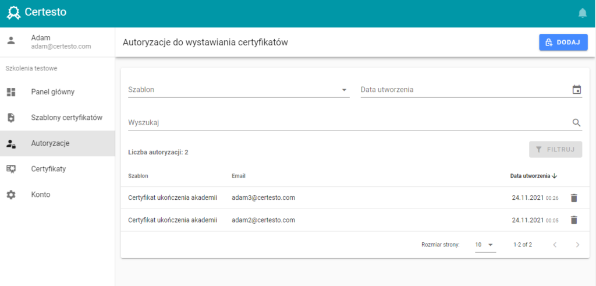
Task: Click the Panel główny dashboard icon
Action: pos(11,92)
